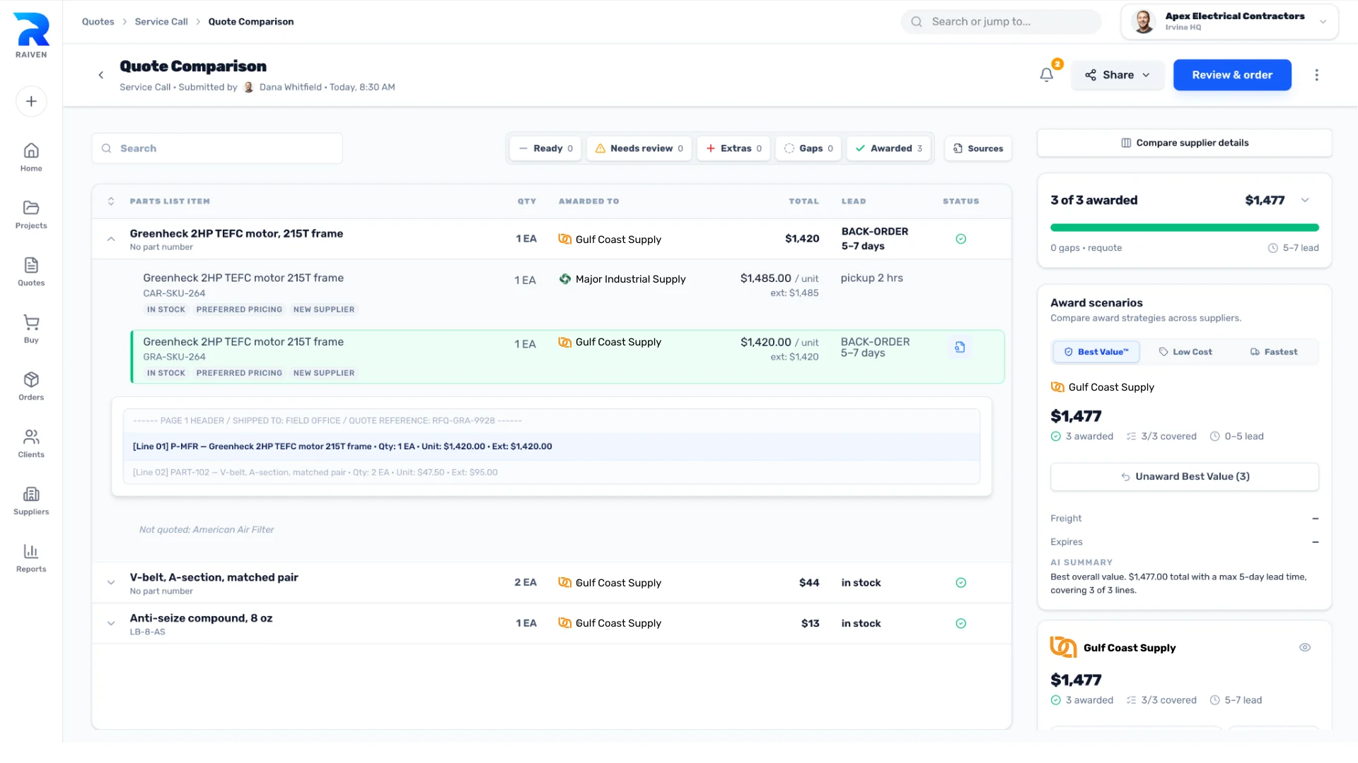The image size is (1358, 763).
Task: Toggle the Extras filter
Action: (x=733, y=148)
